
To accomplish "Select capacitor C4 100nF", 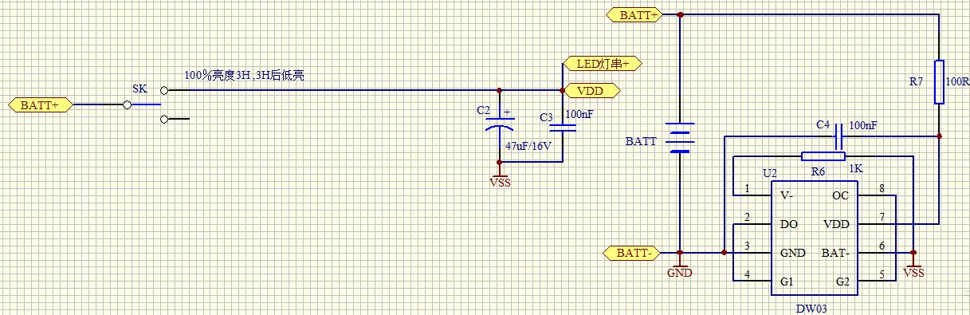I will [838, 140].
